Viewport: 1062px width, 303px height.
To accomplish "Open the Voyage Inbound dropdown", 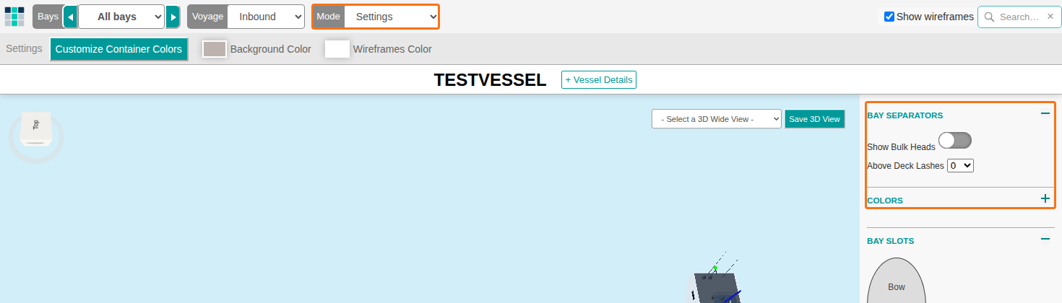I will point(266,17).
